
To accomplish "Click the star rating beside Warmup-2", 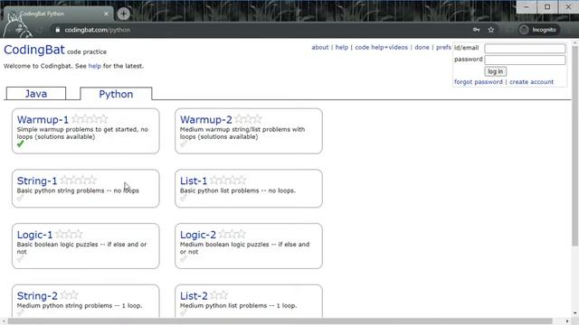I will pos(248,118).
